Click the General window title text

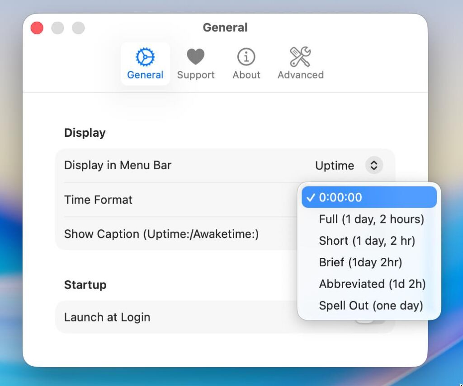tap(225, 28)
